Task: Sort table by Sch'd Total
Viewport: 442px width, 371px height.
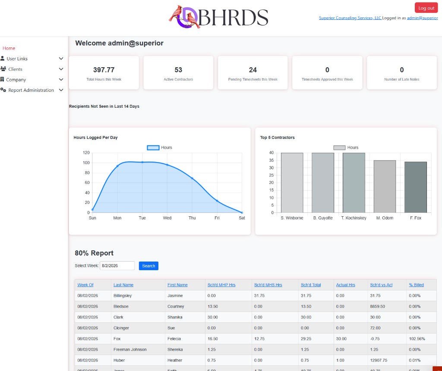Action: (311, 285)
